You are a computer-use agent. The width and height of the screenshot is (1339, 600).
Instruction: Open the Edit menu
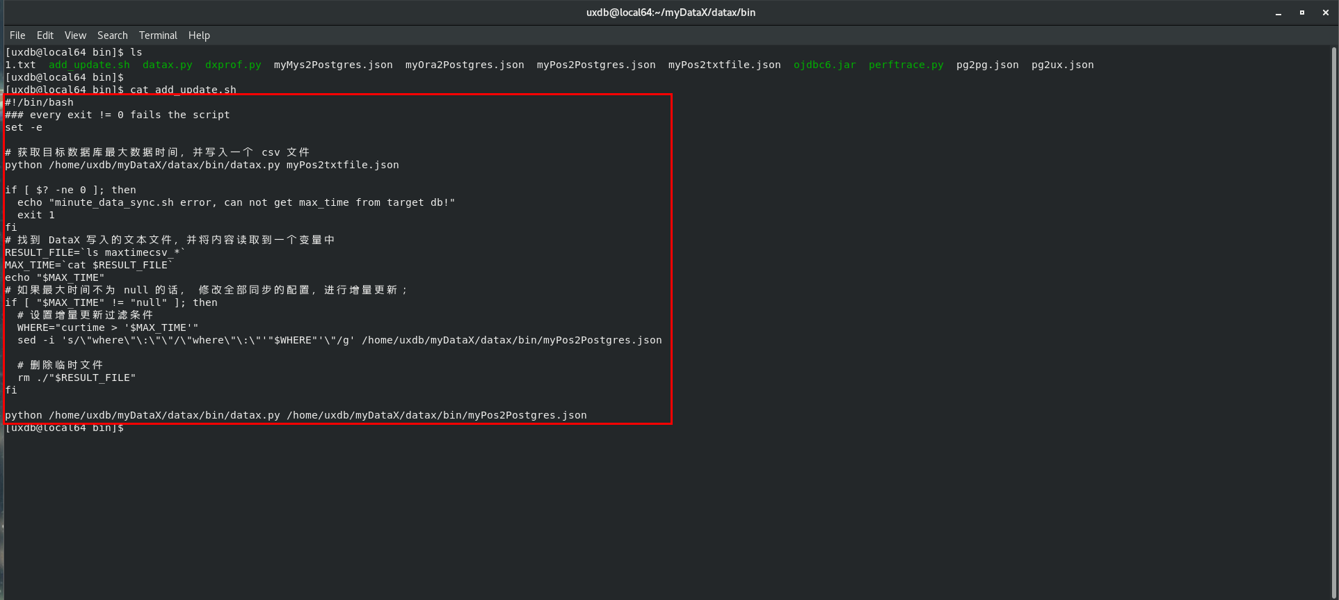[45, 35]
